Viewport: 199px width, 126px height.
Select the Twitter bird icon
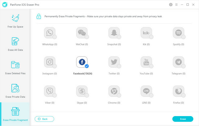tap(114, 62)
